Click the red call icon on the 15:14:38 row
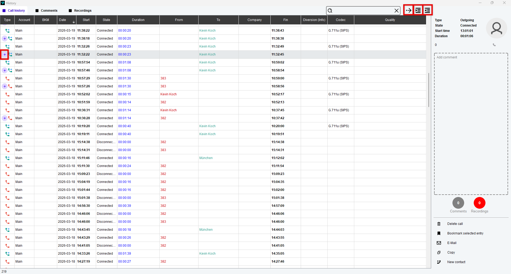This screenshot has width=511, height=274. pos(7,142)
